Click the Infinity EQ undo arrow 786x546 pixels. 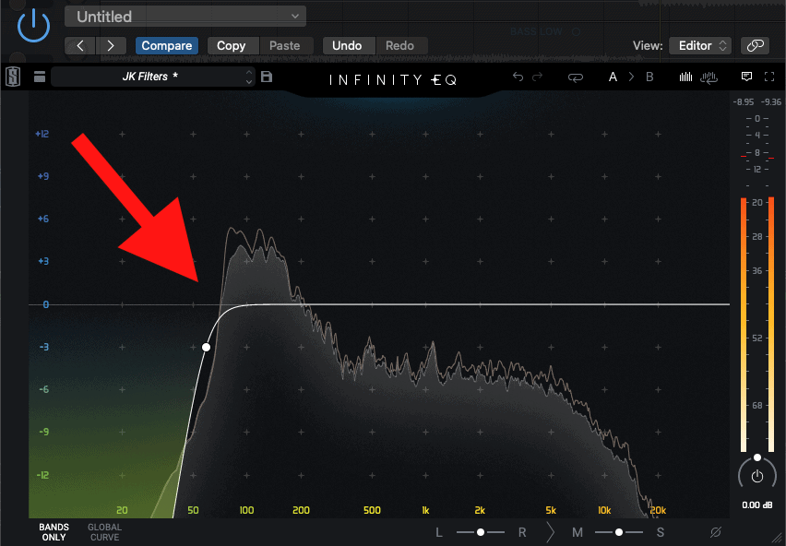518,77
